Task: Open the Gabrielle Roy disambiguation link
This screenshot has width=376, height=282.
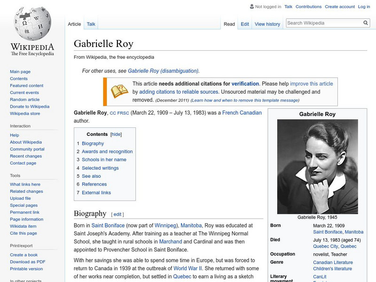Action: 163,71
